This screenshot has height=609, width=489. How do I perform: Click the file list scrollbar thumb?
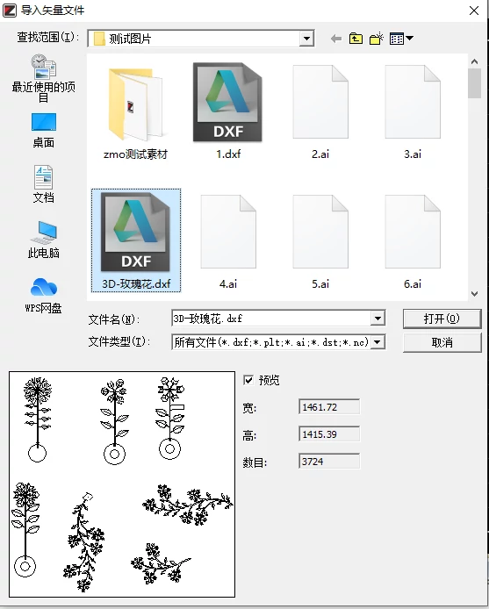(474, 83)
